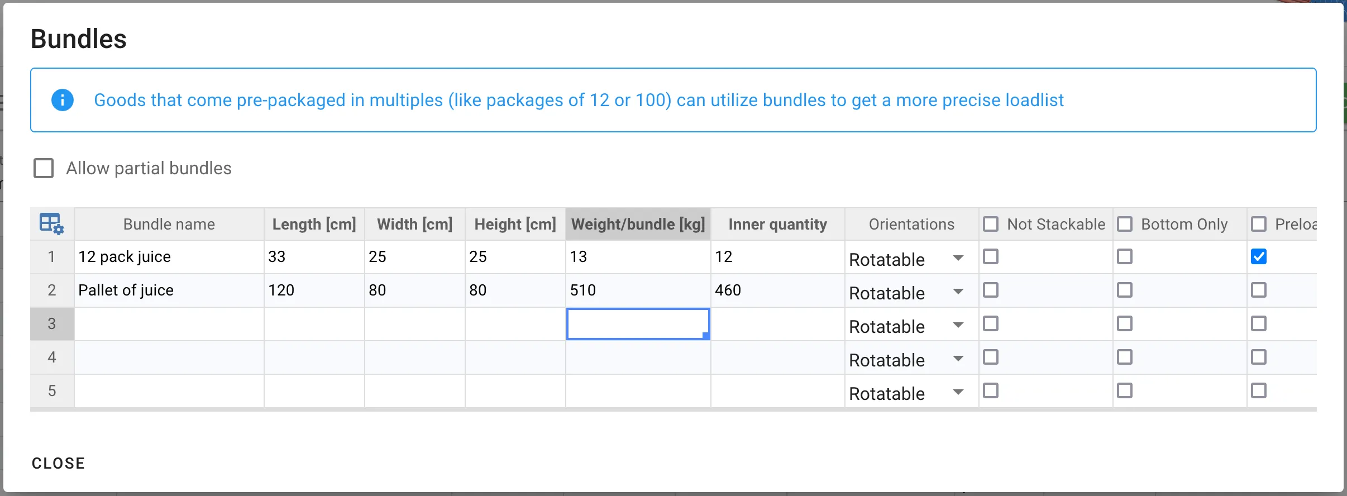Click the CLOSE button
1347x496 pixels.
(58, 462)
